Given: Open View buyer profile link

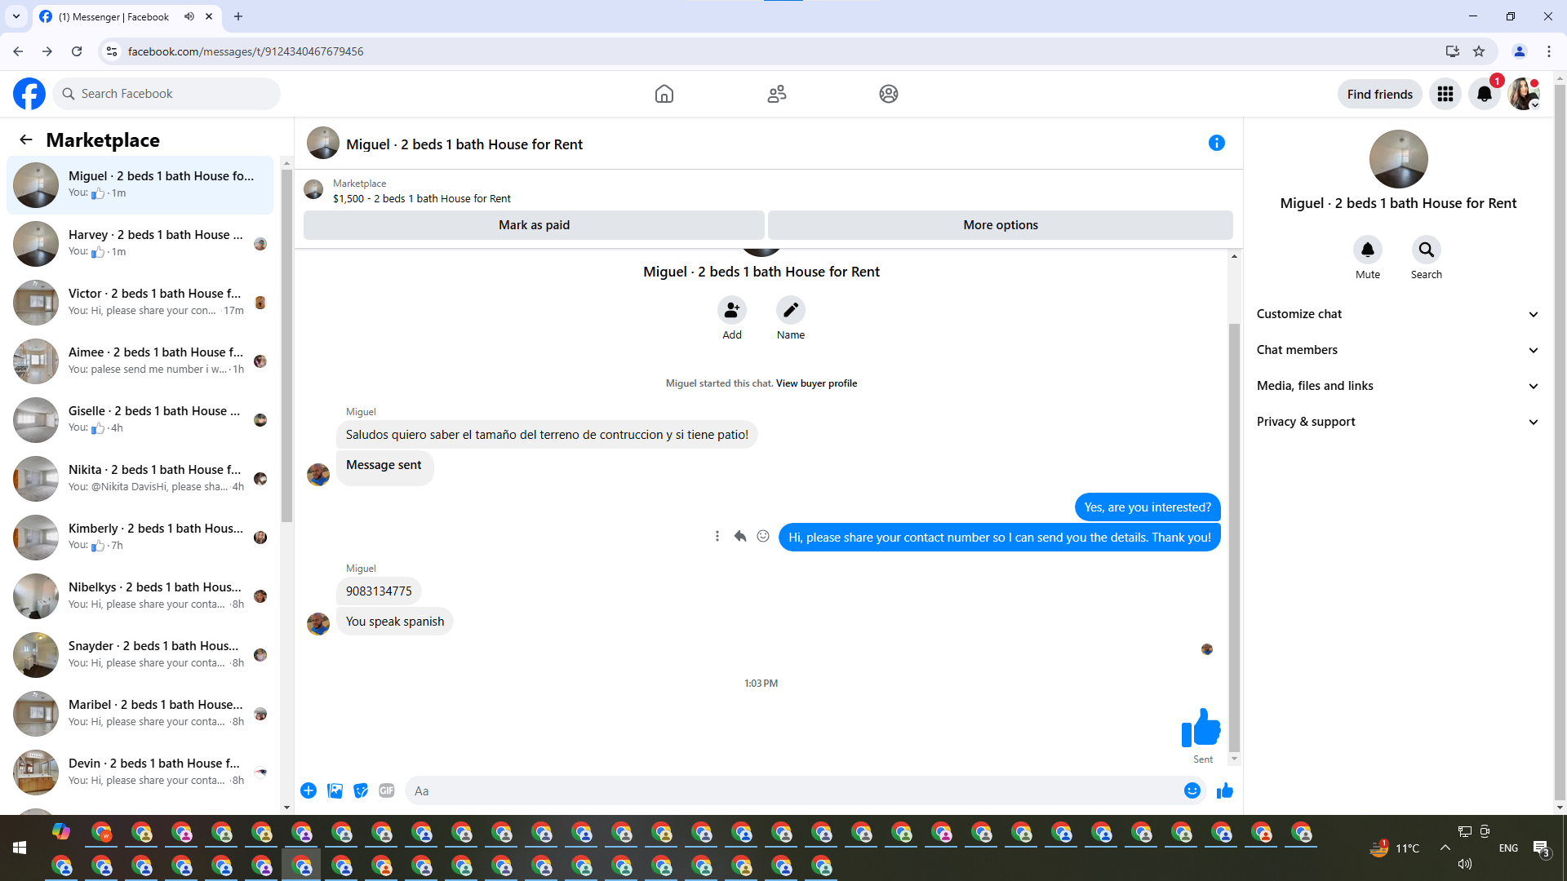Looking at the screenshot, I should 816,383.
